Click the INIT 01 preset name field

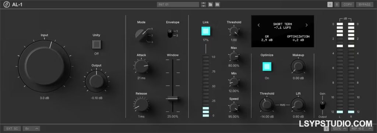pyautogui.click(x=178, y=4)
